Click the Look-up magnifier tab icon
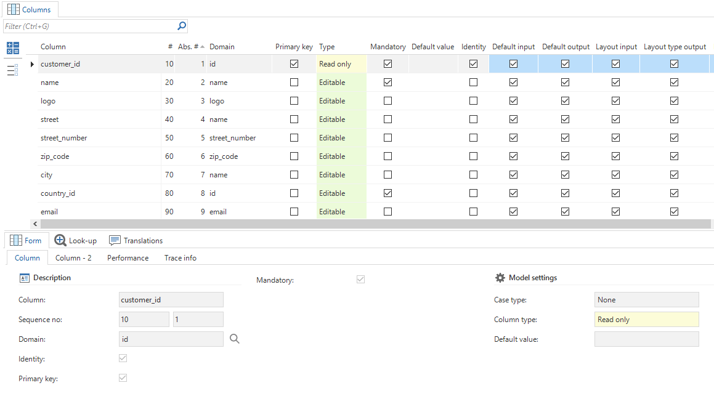Screen dimensions: 714x396 [60, 240]
